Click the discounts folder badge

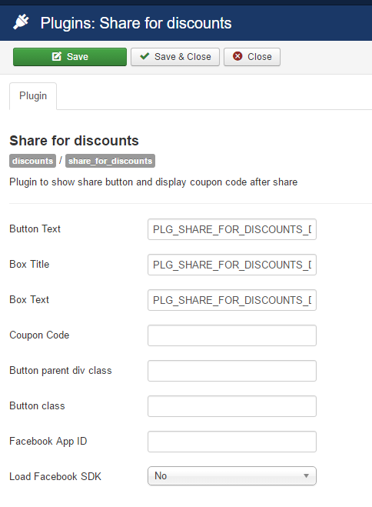tap(32, 161)
